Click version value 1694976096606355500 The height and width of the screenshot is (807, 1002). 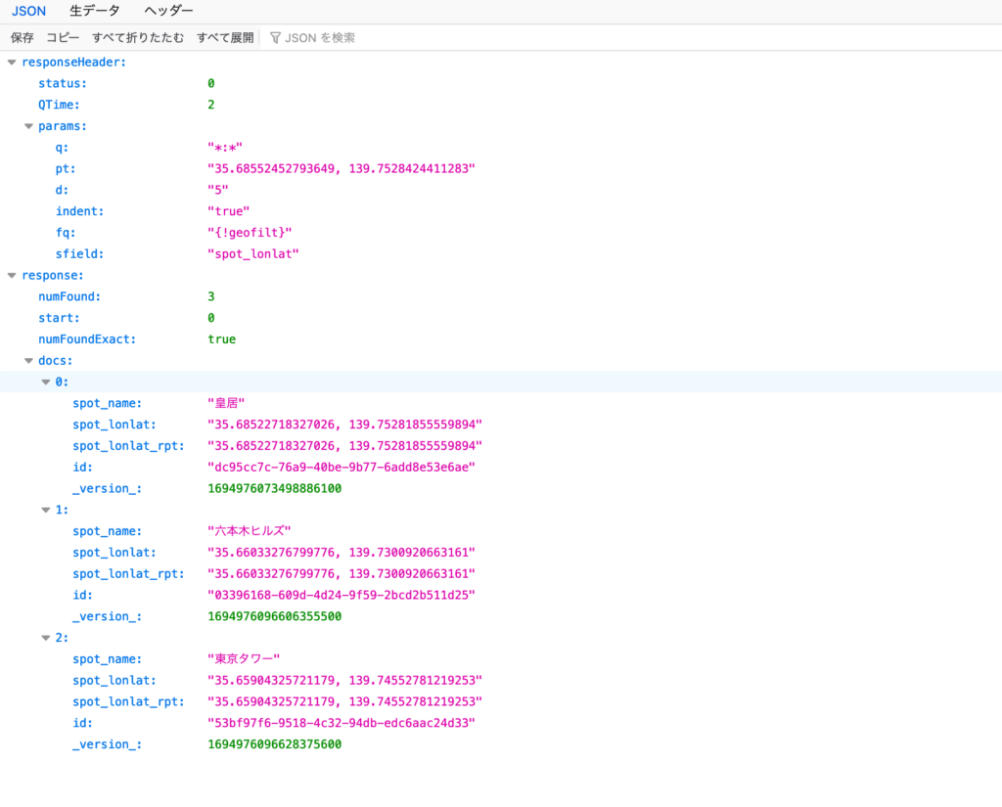click(275, 616)
